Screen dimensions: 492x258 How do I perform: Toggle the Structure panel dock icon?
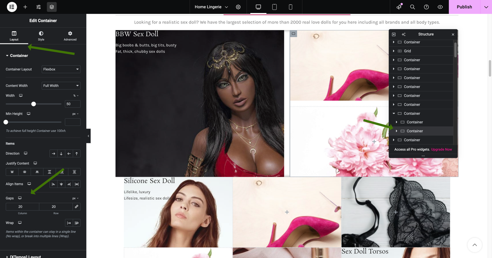[x=394, y=34]
